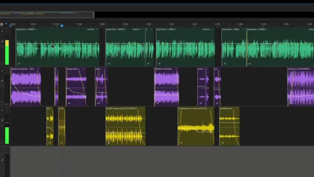Click fade icon at bottom of narrow 'S...' clip
Image resolution: width=314 pixels, height=177 pixels.
point(148,64)
